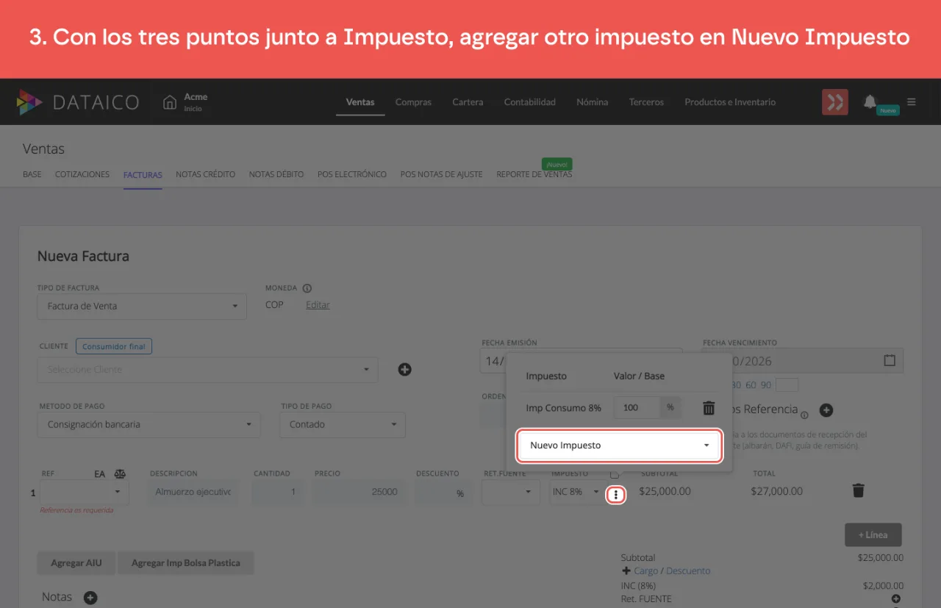Open the Nuevo Impuesto dropdown
This screenshot has width=941, height=608.
click(x=620, y=446)
